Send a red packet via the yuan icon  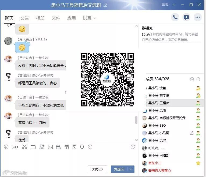(x=74, y=147)
